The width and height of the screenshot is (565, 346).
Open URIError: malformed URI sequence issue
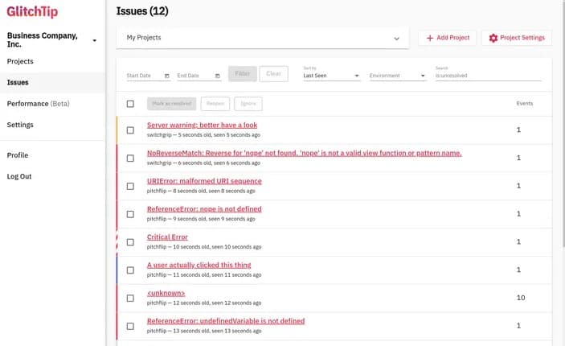[x=204, y=181]
